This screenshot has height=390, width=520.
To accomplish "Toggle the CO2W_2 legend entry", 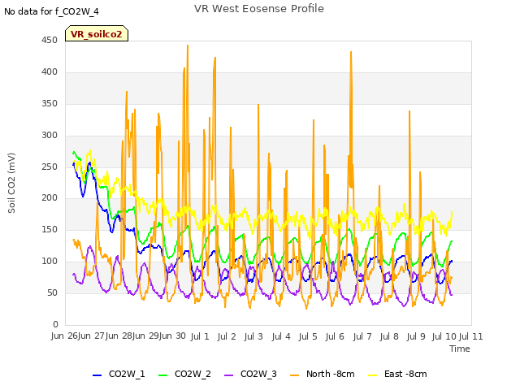I will (184, 375).
